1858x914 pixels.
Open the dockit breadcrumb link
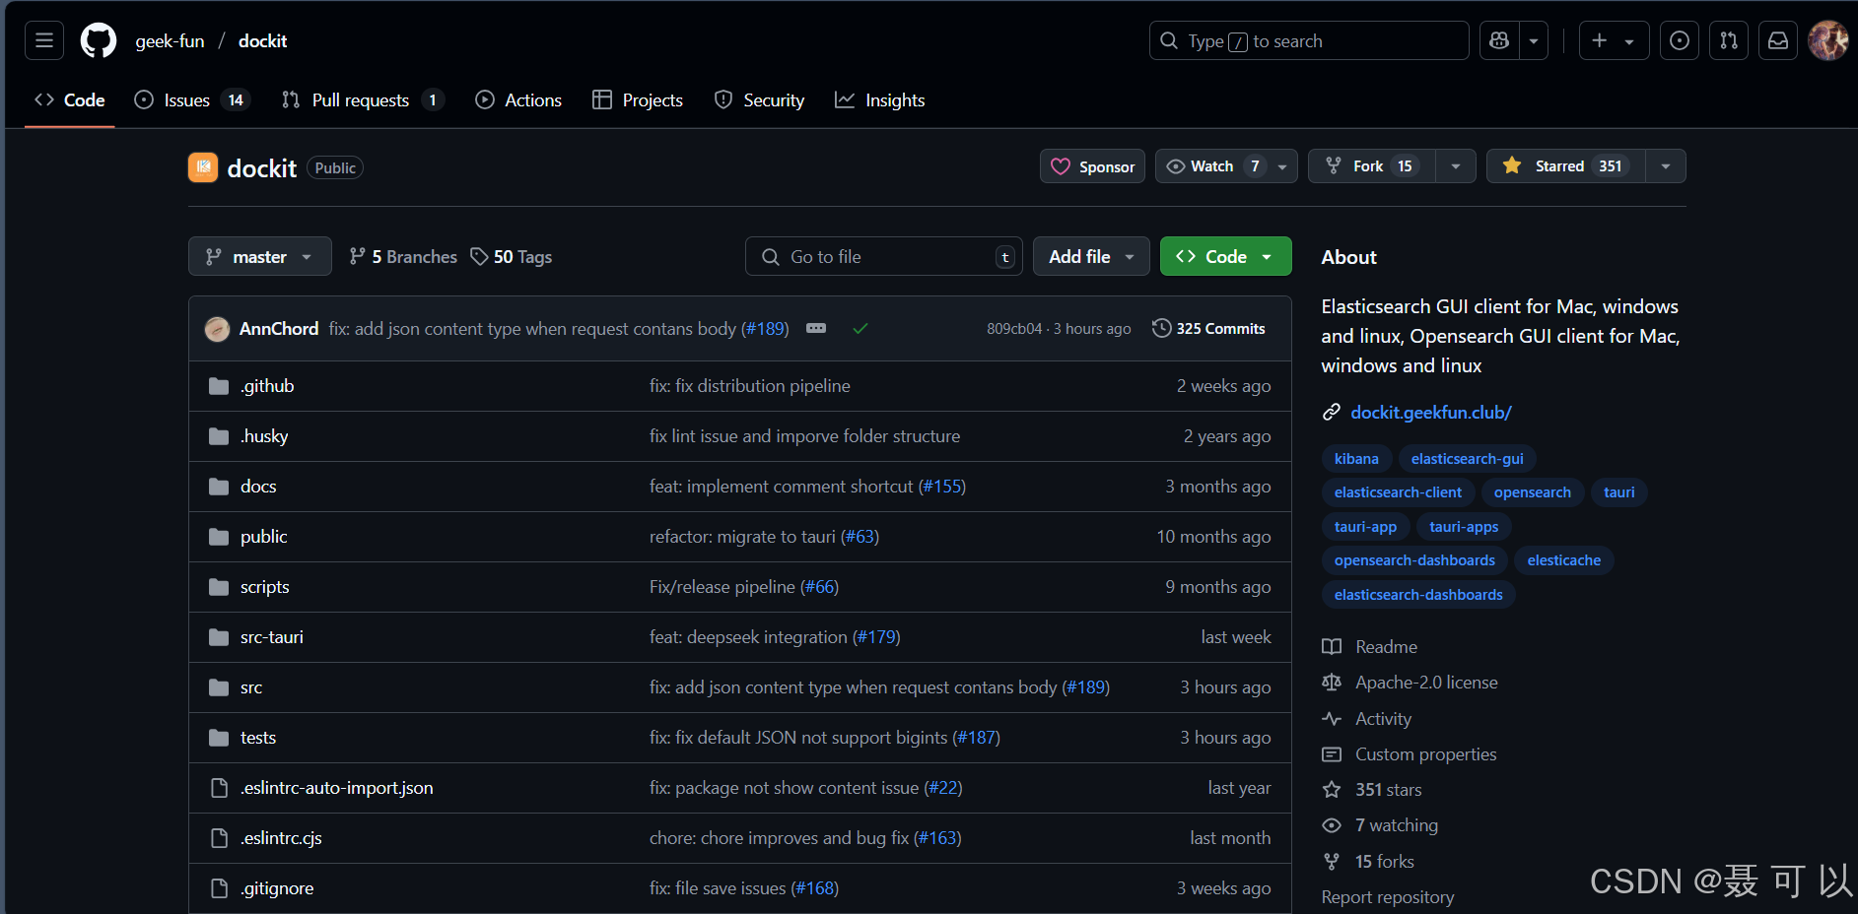click(262, 41)
